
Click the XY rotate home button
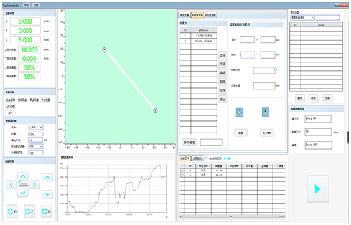click(x=12, y=211)
